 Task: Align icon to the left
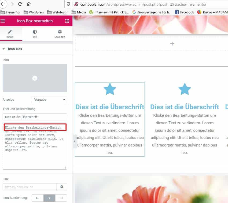click(x=38, y=198)
